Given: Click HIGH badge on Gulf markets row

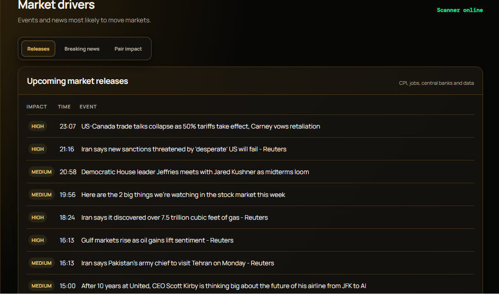Looking at the screenshot, I should [37, 240].
